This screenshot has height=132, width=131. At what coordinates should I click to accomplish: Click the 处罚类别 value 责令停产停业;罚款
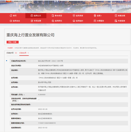pos(45,82)
